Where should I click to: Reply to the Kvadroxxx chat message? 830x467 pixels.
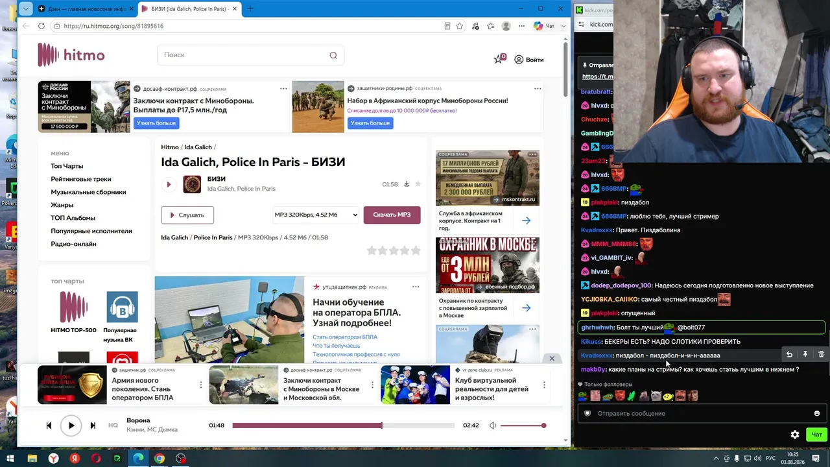tap(789, 355)
